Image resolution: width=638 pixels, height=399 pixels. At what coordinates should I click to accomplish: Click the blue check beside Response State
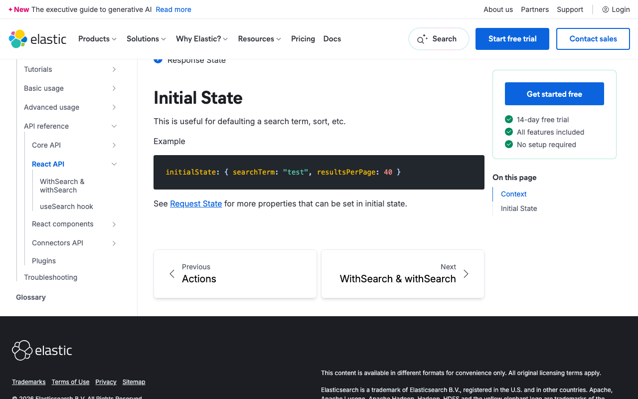(x=158, y=59)
